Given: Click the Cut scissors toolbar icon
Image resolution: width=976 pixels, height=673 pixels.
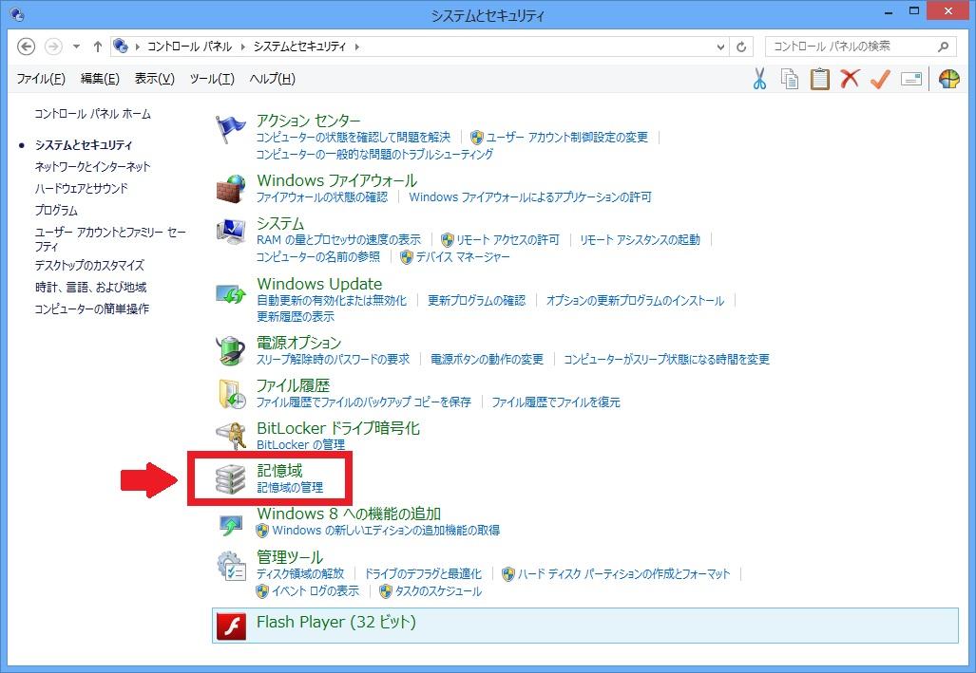Looking at the screenshot, I should 759,79.
